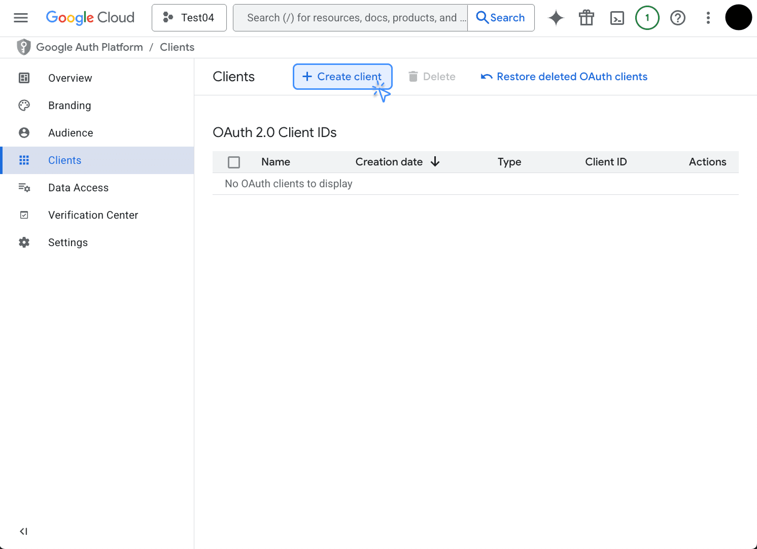The image size is (757, 549).
Task: Click the Google Cloud logo
Action: (90, 18)
